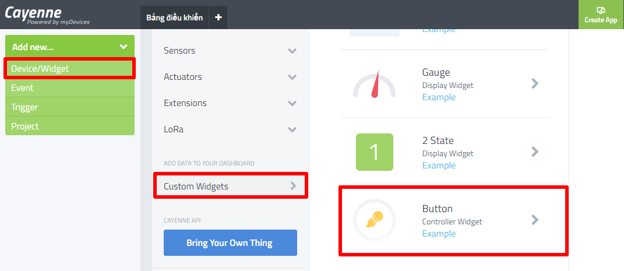
Task: Open Custom Widgets list
Action: pos(230,186)
